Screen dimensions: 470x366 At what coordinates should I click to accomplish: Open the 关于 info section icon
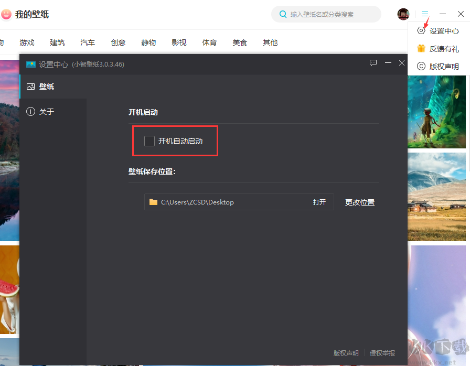pyautogui.click(x=30, y=111)
